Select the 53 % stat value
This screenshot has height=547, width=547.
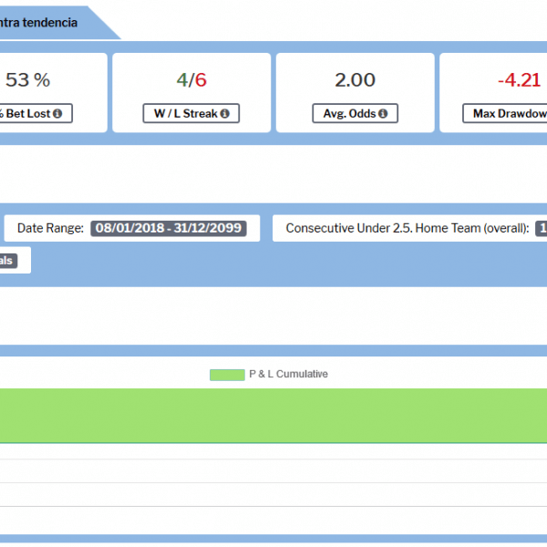pyautogui.click(x=27, y=80)
